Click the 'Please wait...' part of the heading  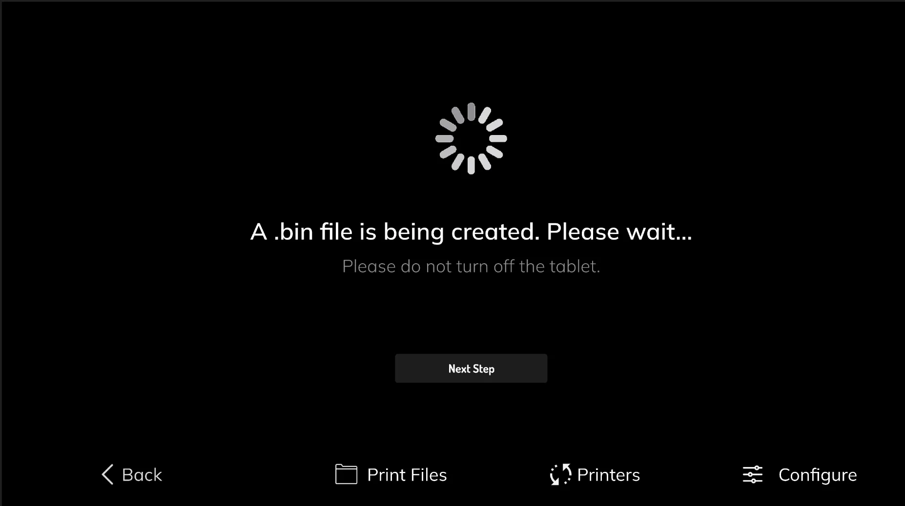[619, 232]
